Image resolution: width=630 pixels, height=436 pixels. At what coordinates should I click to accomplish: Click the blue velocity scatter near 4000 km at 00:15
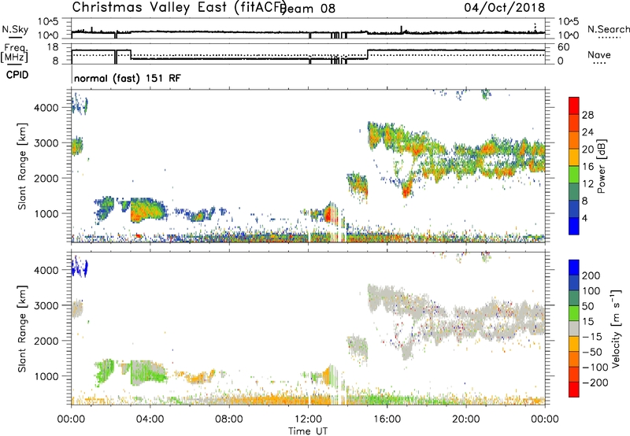coord(80,267)
